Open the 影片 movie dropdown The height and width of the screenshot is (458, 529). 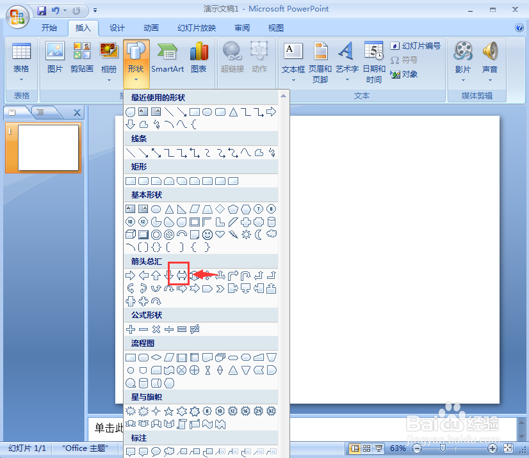(x=462, y=62)
